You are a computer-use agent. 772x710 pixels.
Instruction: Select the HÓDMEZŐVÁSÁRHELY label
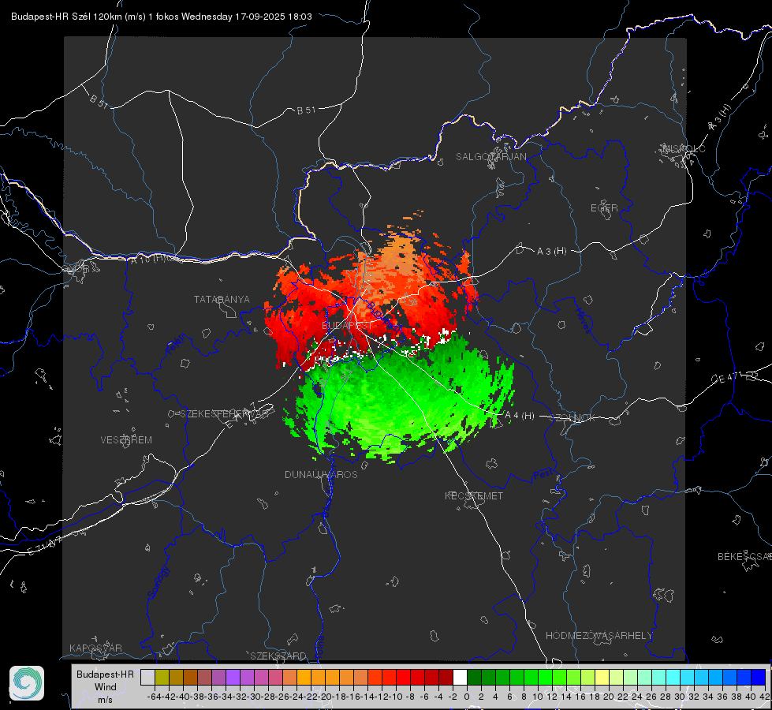599,636
